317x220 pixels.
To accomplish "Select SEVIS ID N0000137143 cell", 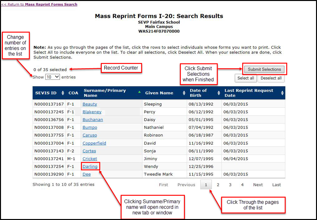I will (49, 151).
